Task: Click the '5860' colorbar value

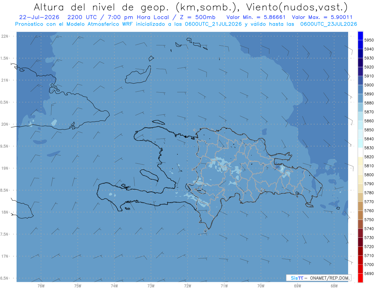Action: [369, 121]
